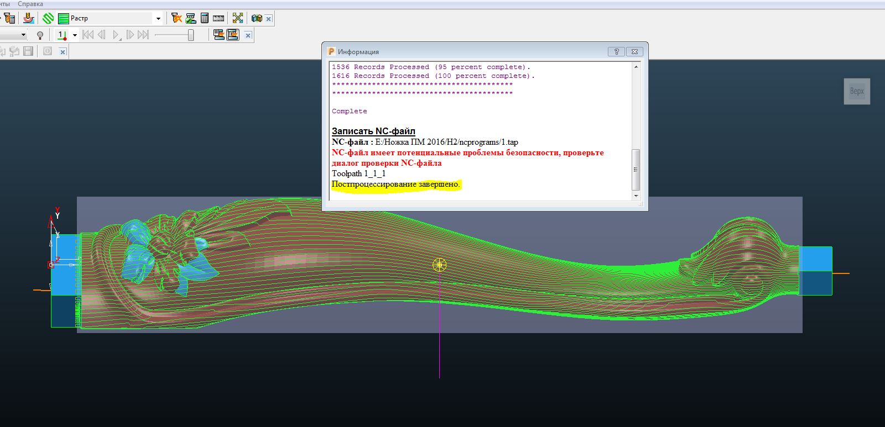Toggle the highlighted machine collision view button

coord(233,35)
